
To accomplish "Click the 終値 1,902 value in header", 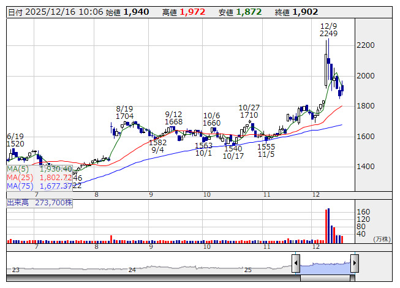I will pyautogui.click(x=304, y=12).
